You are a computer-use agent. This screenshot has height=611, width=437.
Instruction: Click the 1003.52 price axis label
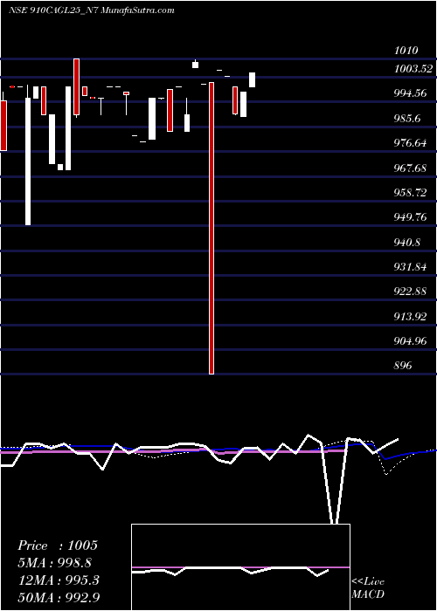(x=413, y=69)
